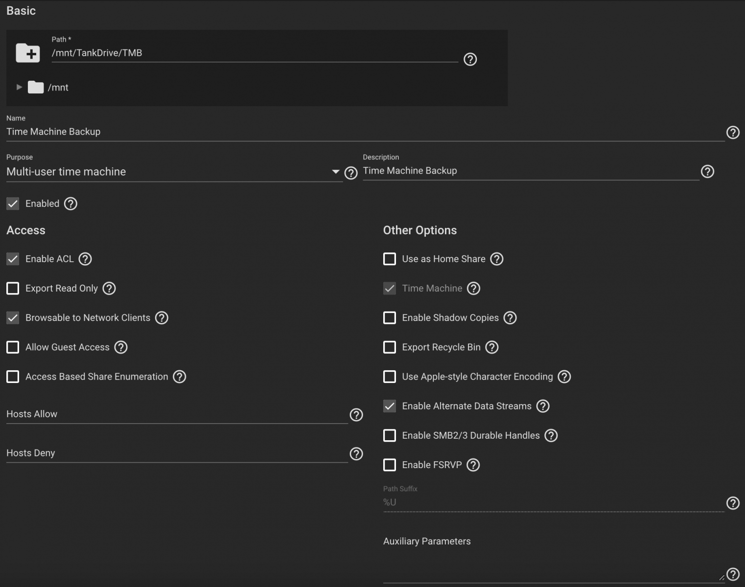Expand the /mnt tree node arrow
This screenshot has width=745, height=587.
tap(19, 87)
